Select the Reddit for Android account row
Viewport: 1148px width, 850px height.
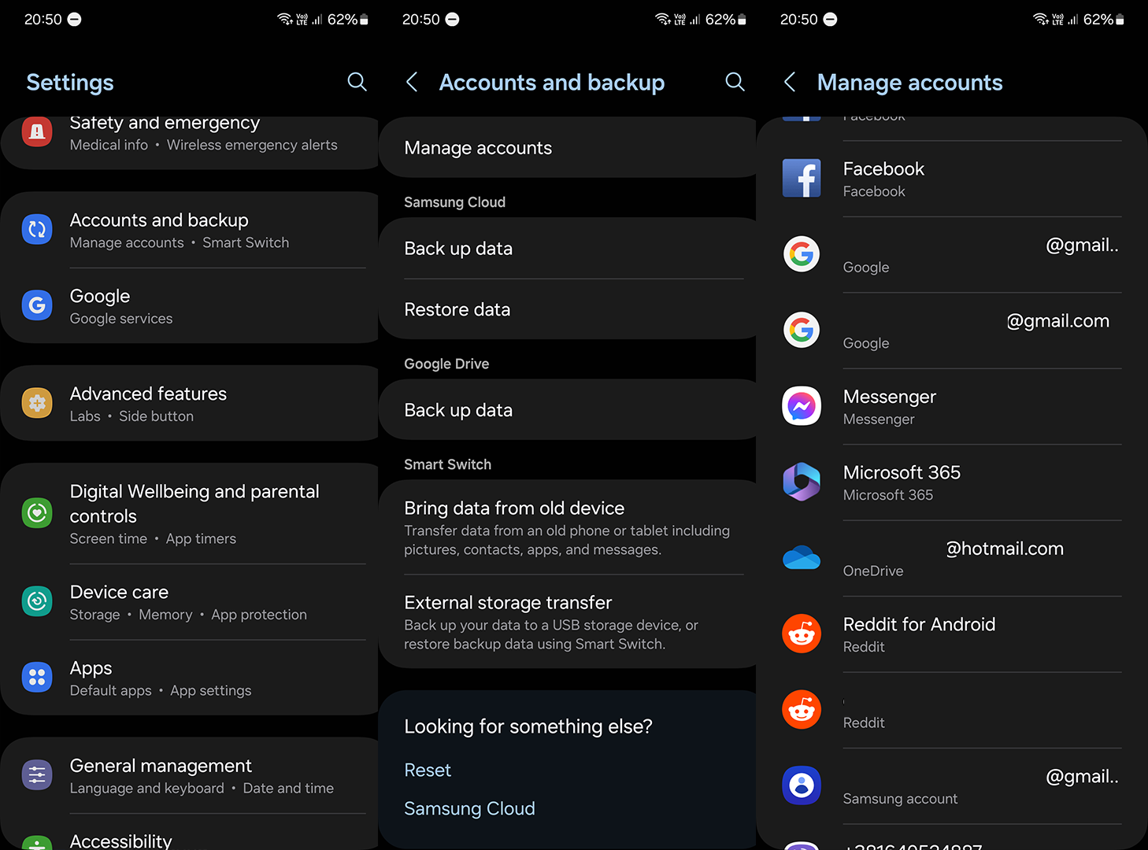[x=951, y=634]
